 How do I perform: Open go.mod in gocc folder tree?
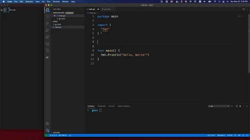68,24
